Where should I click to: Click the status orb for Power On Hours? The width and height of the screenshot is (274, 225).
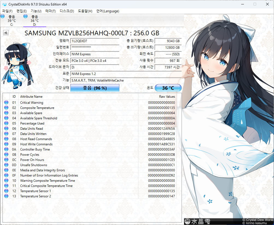6,160
